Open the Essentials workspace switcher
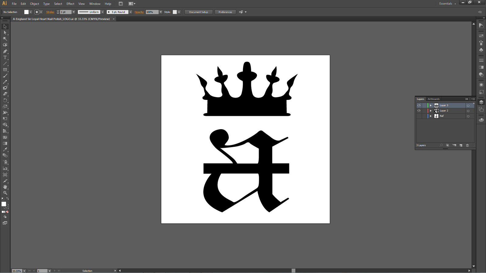This screenshot has height=273, width=486. click(x=448, y=4)
